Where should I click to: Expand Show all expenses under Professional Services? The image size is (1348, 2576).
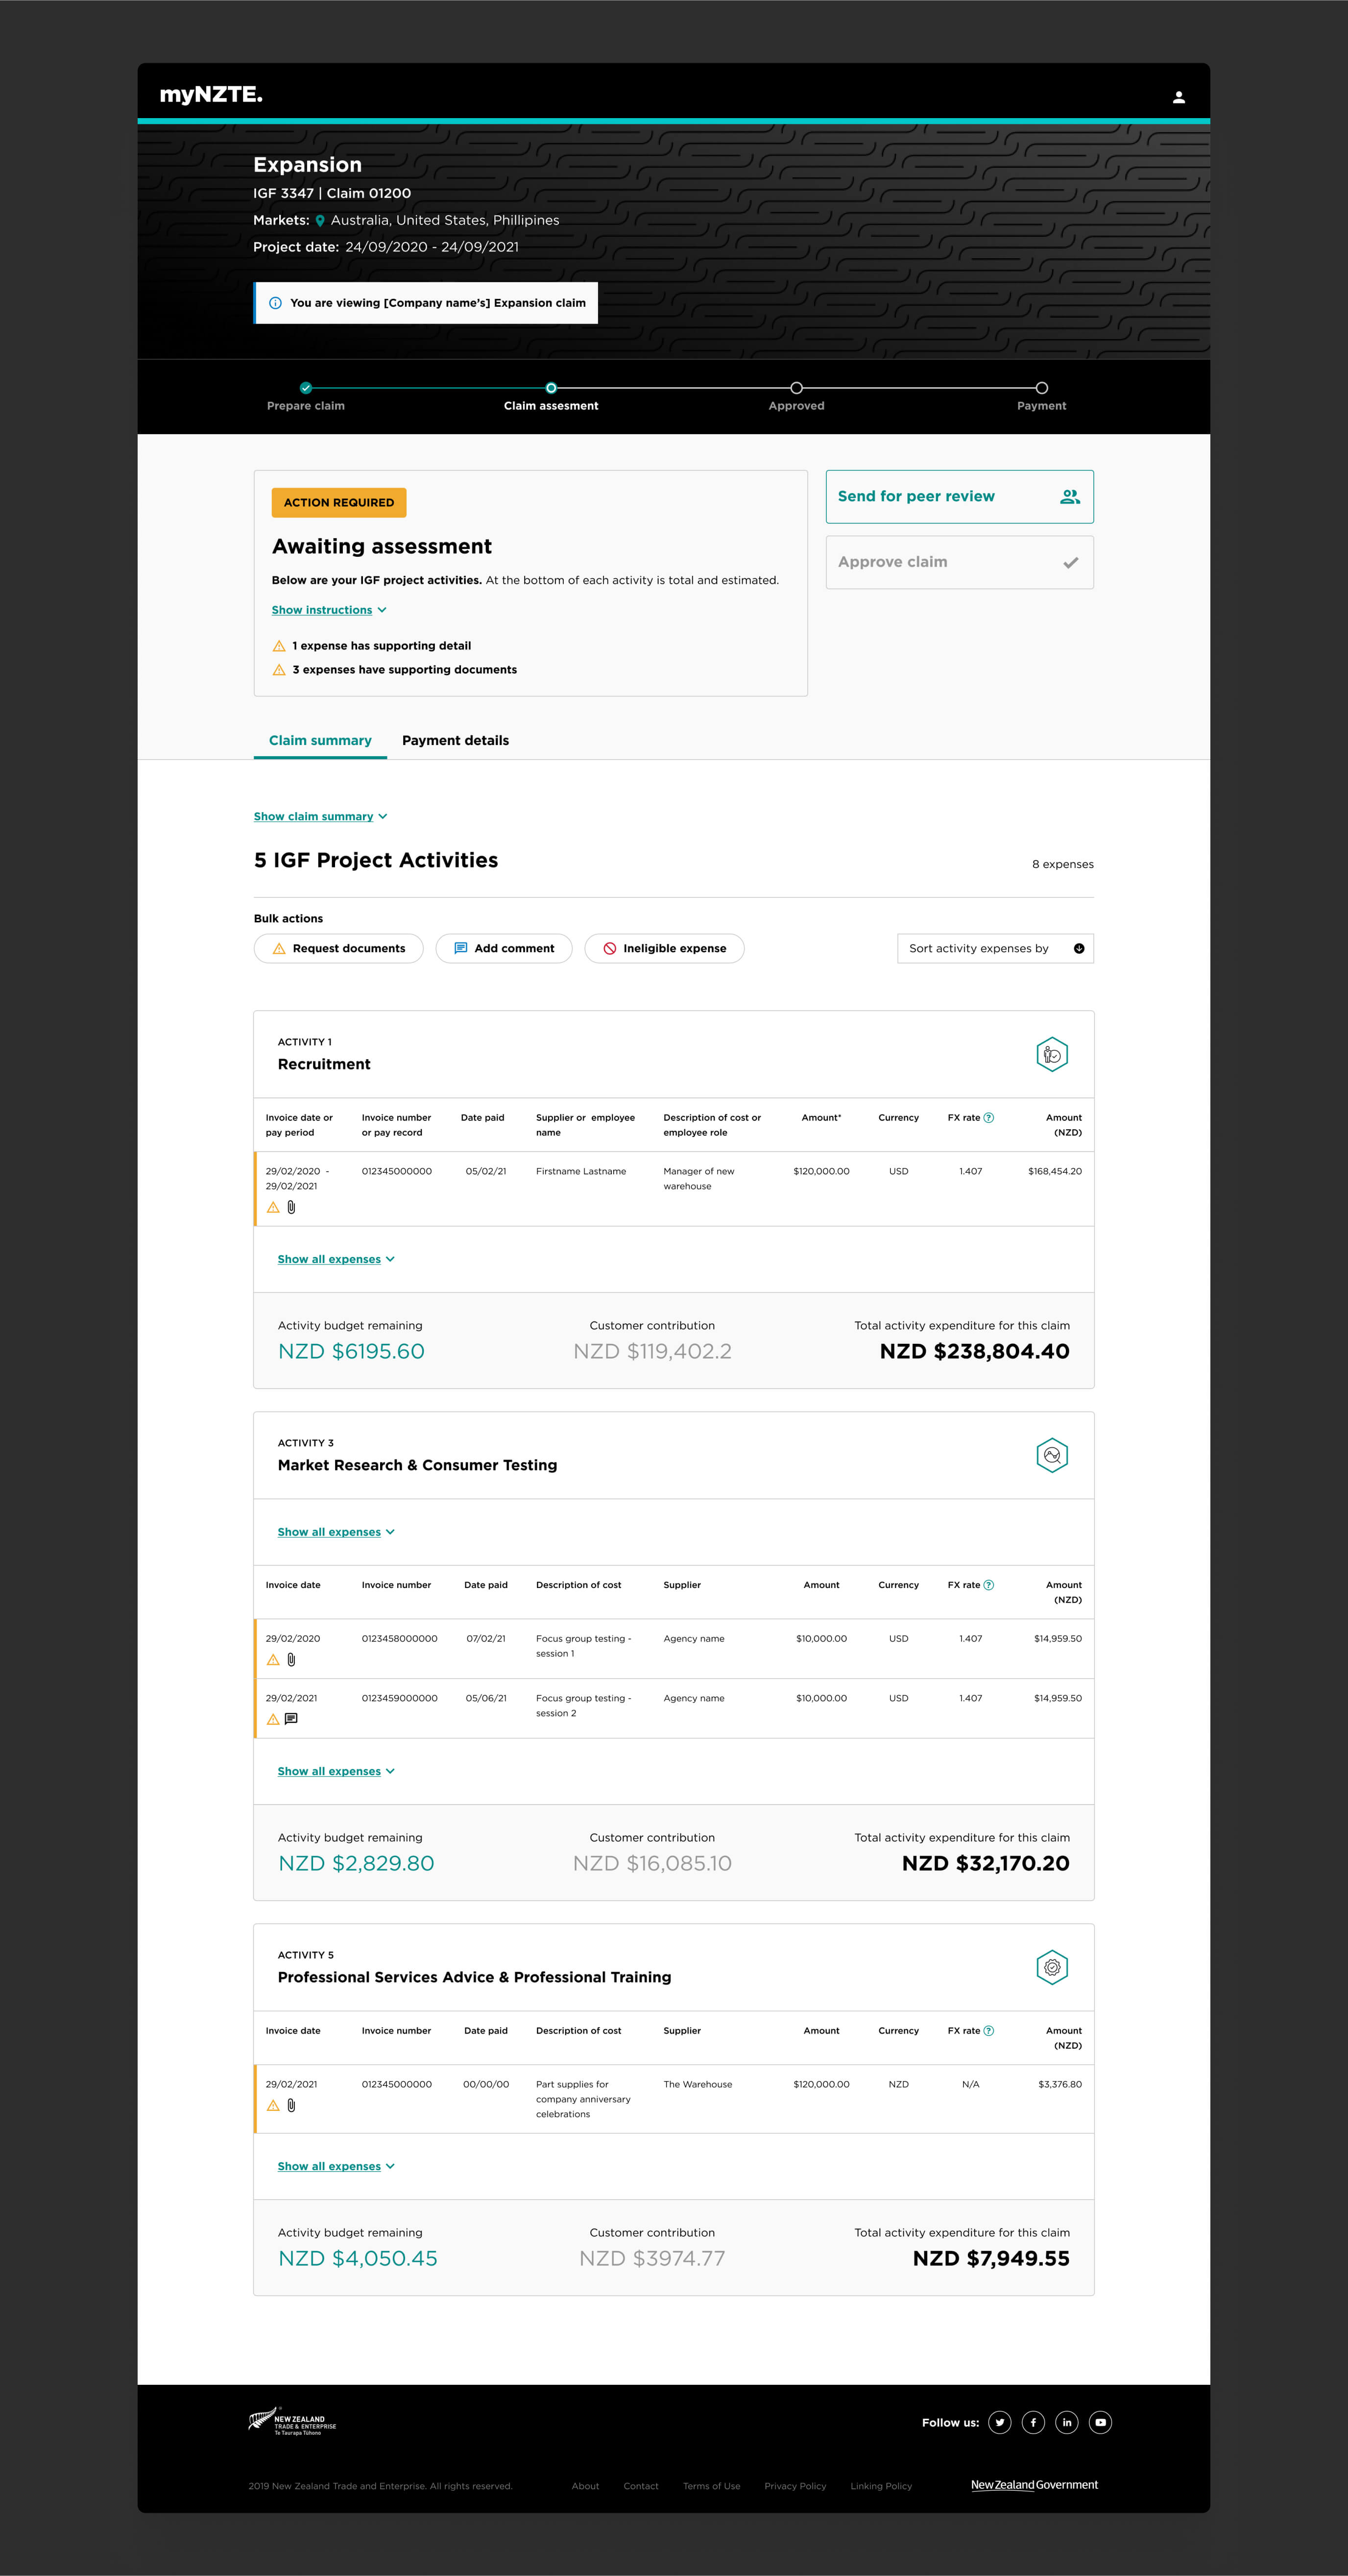coord(336,2166)
